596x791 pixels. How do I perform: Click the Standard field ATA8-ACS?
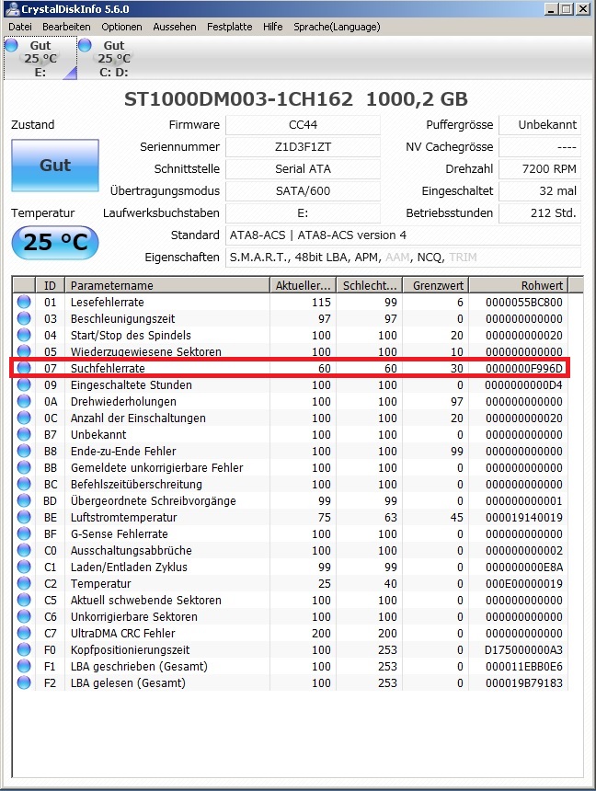pos(403,235)
